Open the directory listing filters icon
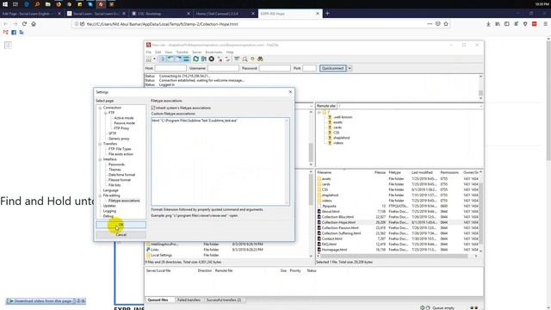 coord(237,59)
